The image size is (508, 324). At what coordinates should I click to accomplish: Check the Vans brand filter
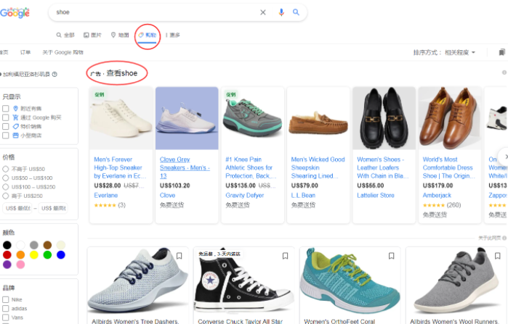(x=6, y=317)
